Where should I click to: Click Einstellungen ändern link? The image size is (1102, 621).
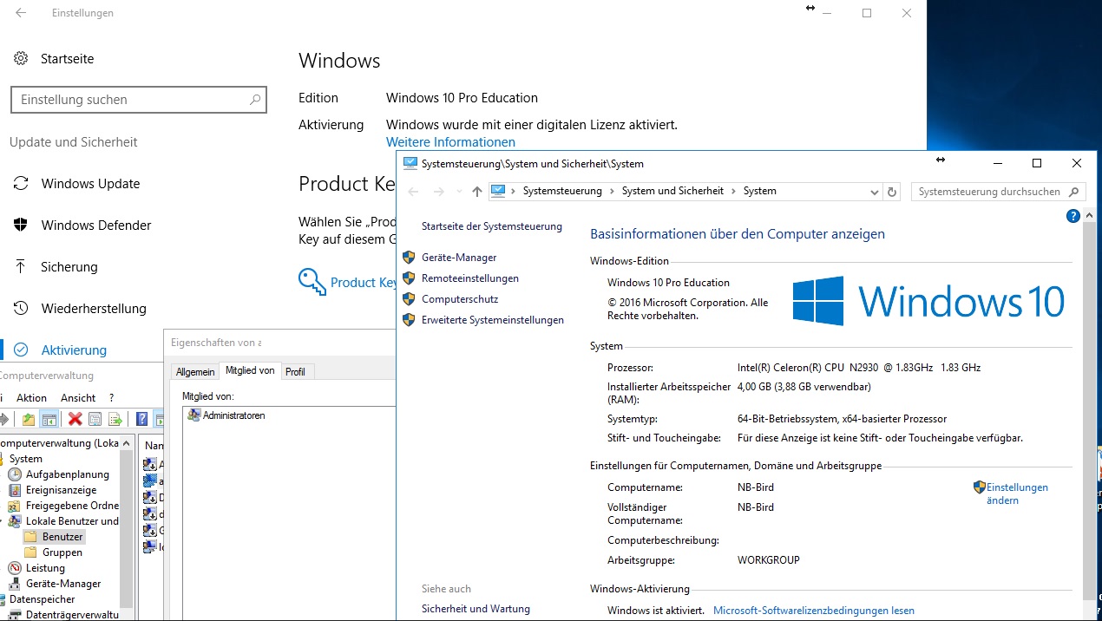click(x=1017, y=494)
